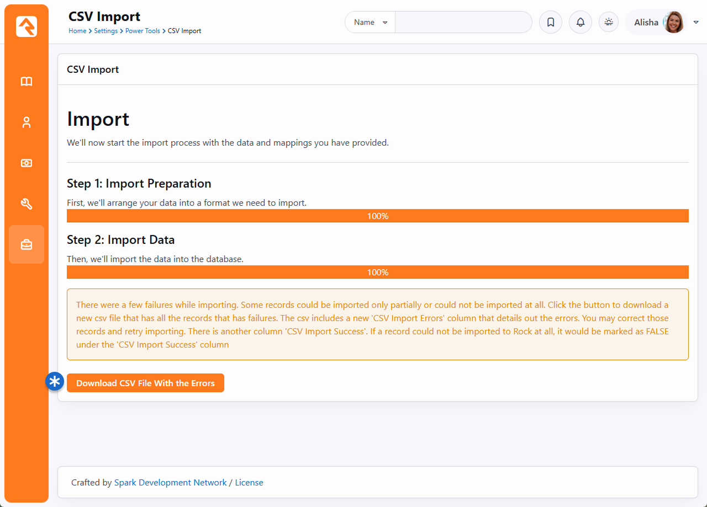Open the Intranet book icon in sidebar
Viewport: 707px width, 507px height.
click(27, 82)
